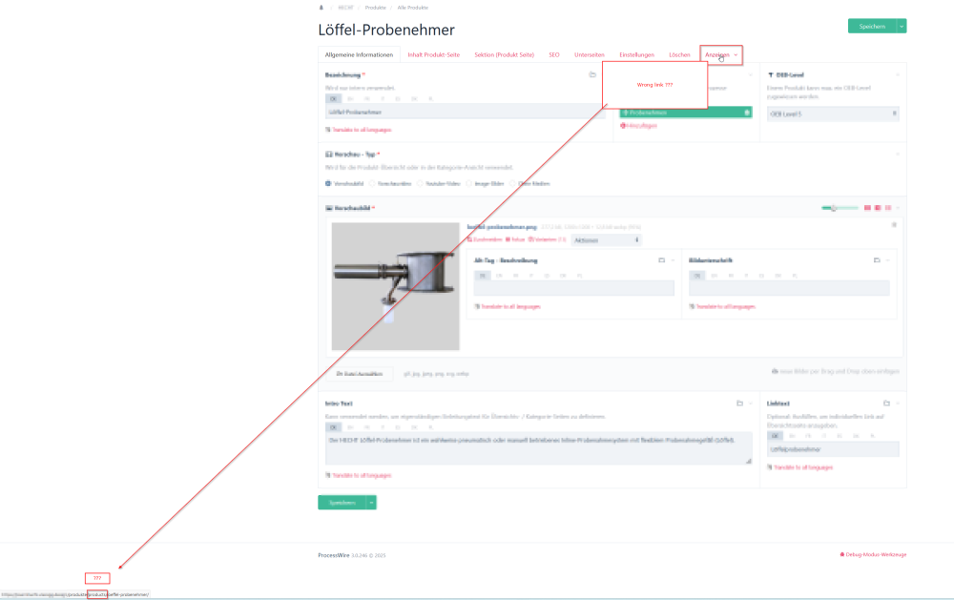Open the OEB Level 5 select box
The height and width of the screenshot is (600, 954).
tap(834, 114)
